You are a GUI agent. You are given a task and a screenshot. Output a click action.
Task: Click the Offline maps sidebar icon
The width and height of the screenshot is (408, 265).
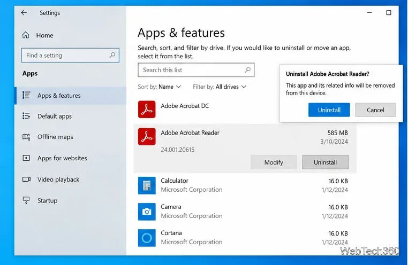pos(26,137)
